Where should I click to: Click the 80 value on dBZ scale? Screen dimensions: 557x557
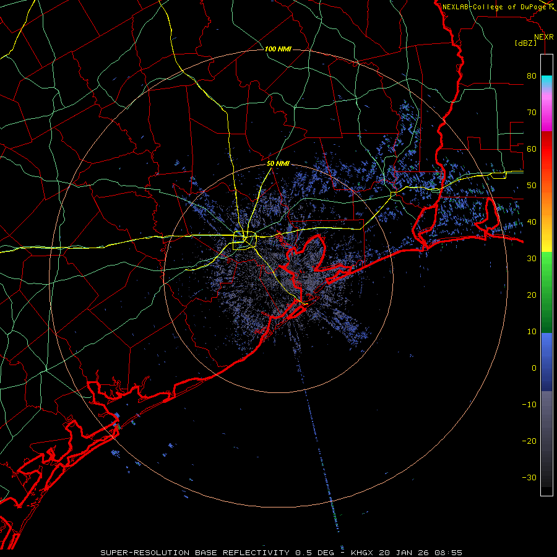532,76
